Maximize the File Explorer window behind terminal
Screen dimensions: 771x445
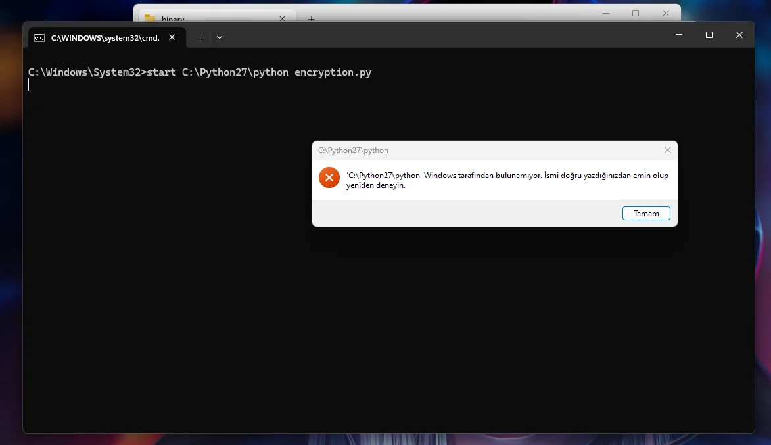[x=636, y=13]
